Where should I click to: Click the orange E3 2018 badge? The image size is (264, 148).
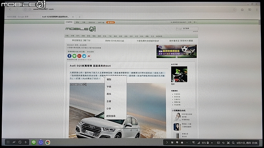(x=110, y=22)
